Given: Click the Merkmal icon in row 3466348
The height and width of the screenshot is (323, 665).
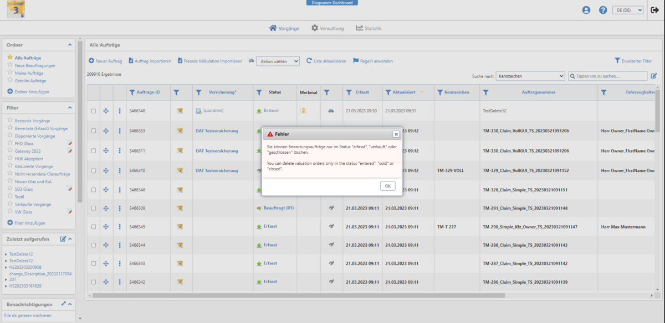Looking at the screenshot, I should 303,111.
